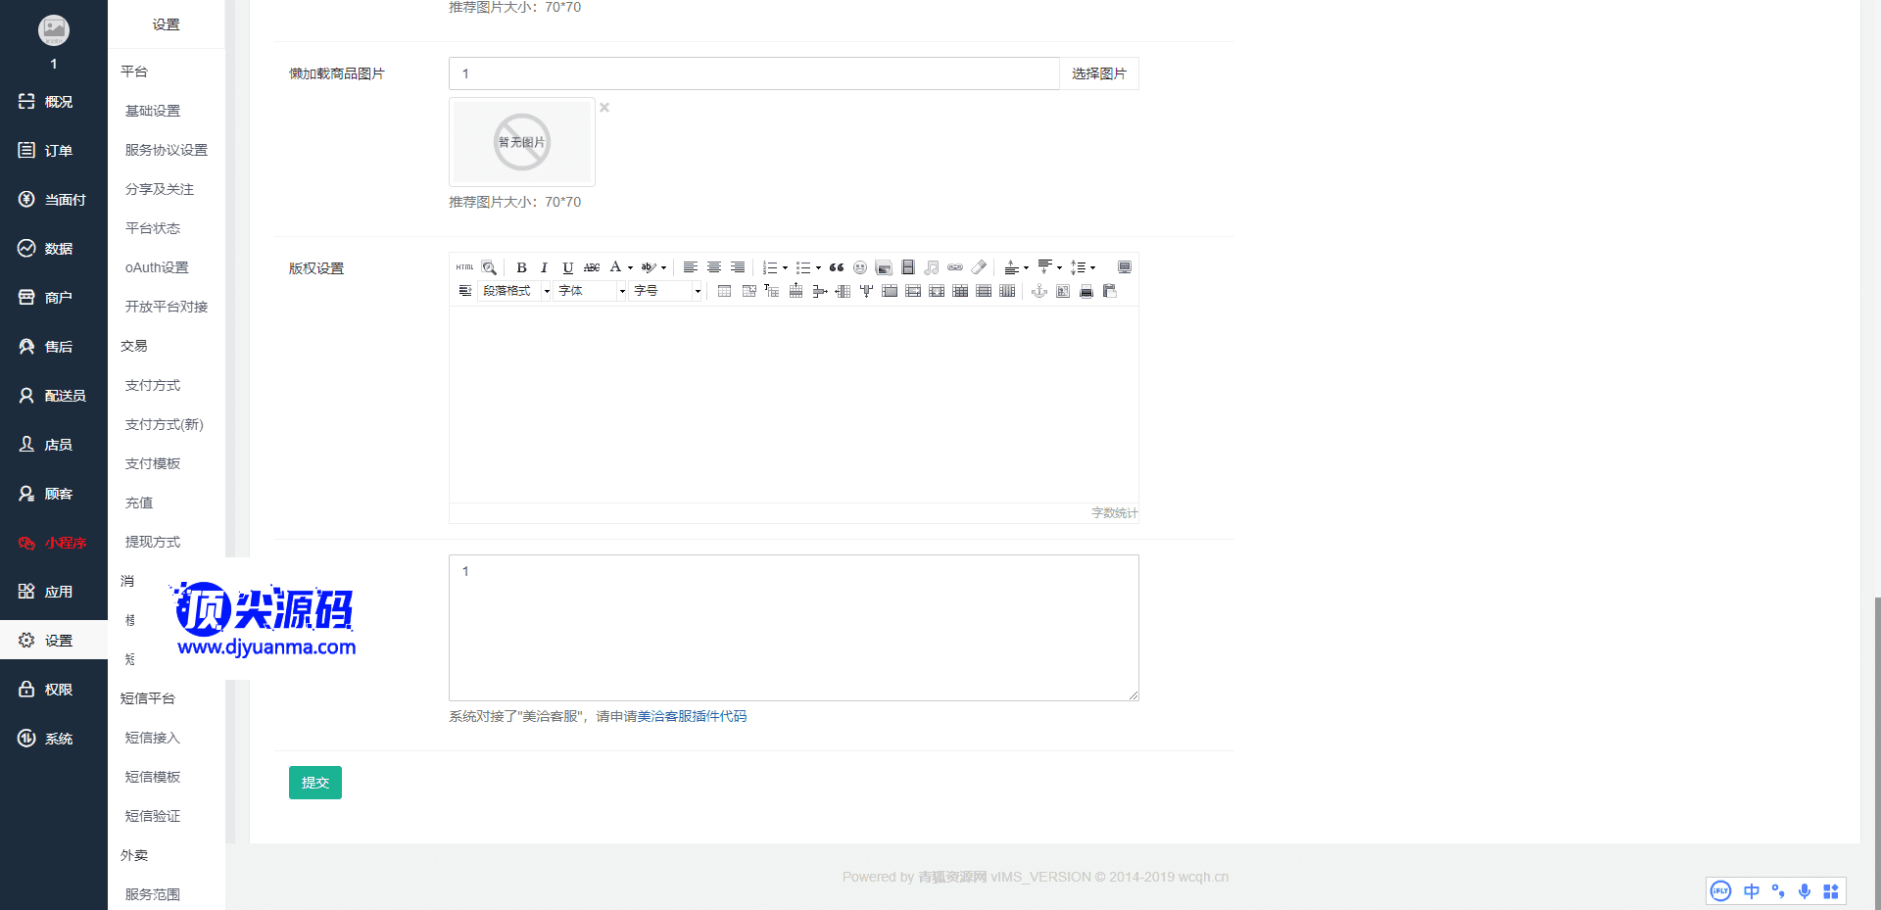1881x910 pixels.
Task: Open the 字体 font family dropdown
Action: (592, 291)
